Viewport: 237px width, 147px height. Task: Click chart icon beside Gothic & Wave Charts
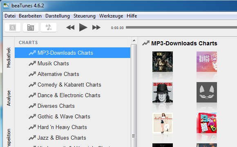click(x=32, y=116)
